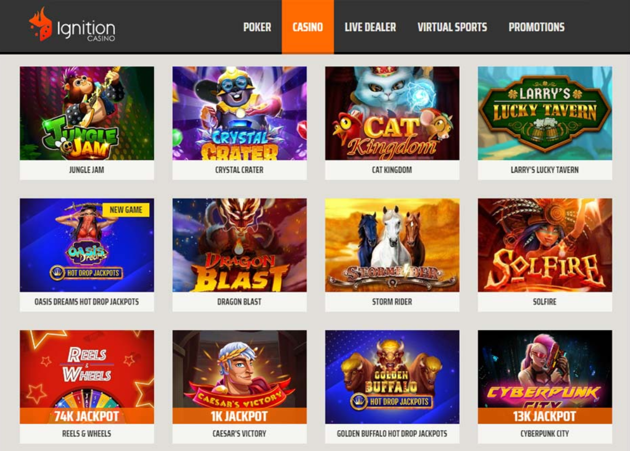The height and width of the screenshot is (451, 630).
Task: Click the New Game badge on Oasis Dreams
Action: (x=126, y=210)
